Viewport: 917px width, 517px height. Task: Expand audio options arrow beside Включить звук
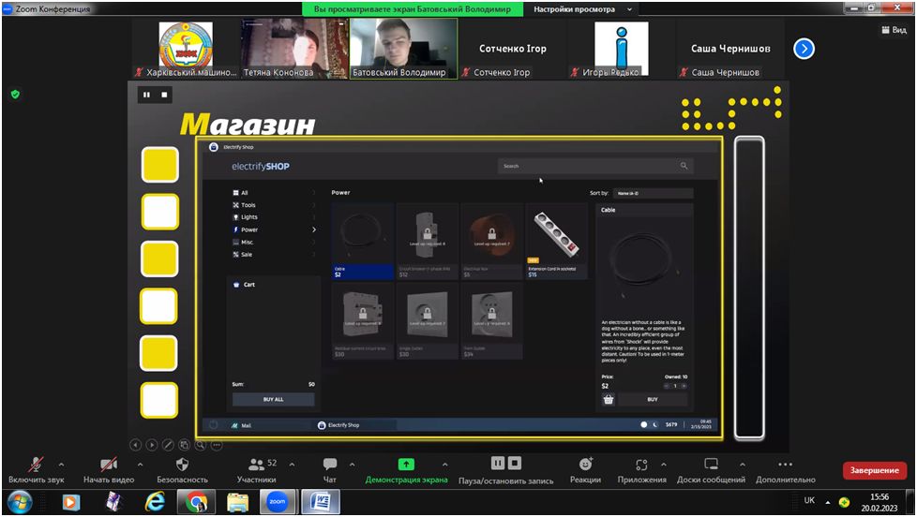[61, 465]
